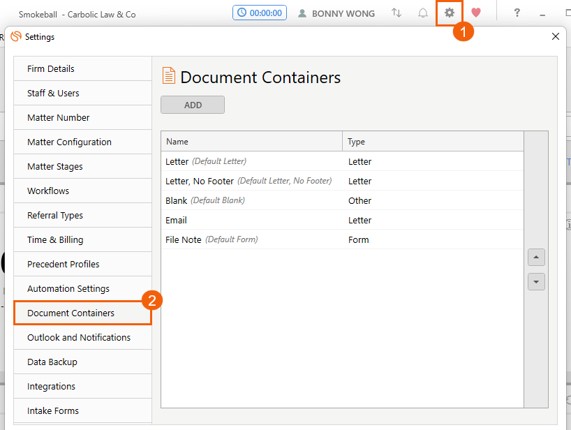Open the Integrations settings page
571x430 pixels.
point(51,387)
